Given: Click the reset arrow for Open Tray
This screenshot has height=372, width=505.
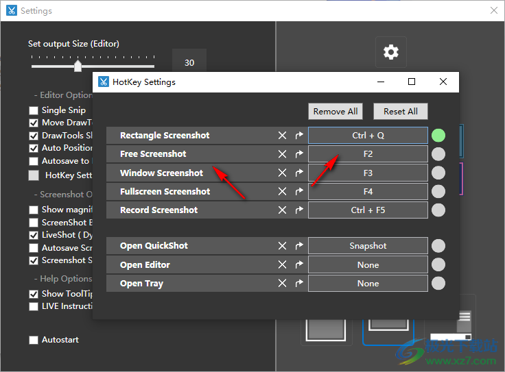Looking at the screenshot, I should coord(299,283).
